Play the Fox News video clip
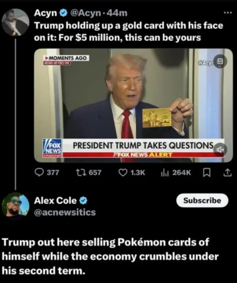Screen dimensions: 237x283 [133, 105]
